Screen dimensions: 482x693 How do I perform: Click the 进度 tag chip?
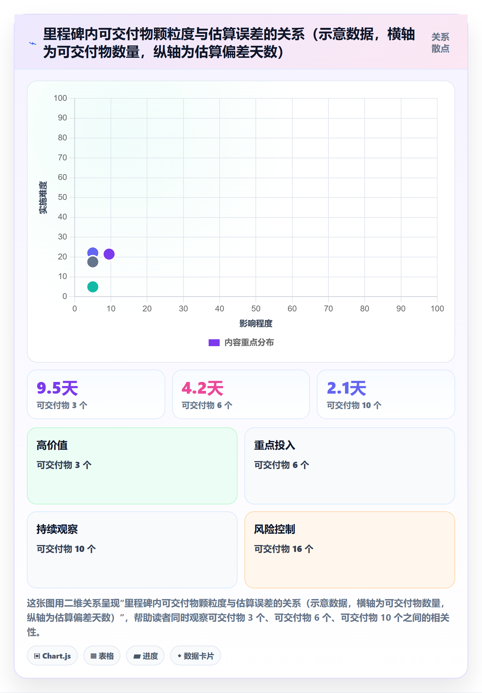pos(145,656)
